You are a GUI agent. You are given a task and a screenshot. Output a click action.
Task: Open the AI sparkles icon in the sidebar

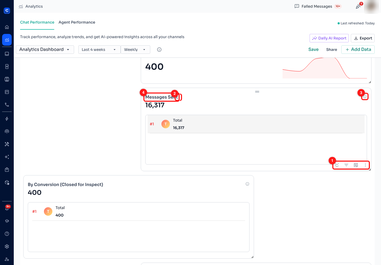coord(7,157)
